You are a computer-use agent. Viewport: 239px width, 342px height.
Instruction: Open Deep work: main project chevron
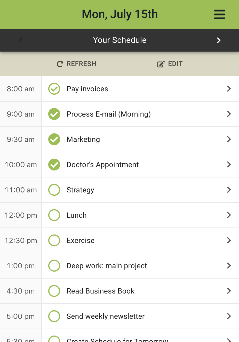pyautogui.click(x=229, y=266)
